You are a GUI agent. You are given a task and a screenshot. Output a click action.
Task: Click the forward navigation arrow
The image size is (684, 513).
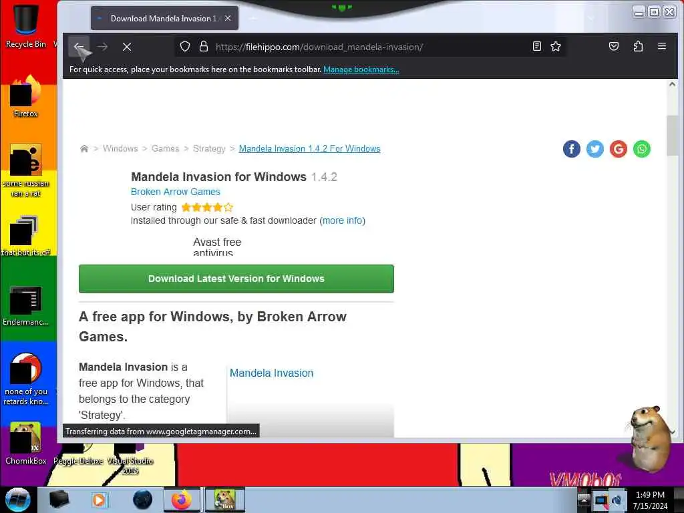[x=102, y=46]
